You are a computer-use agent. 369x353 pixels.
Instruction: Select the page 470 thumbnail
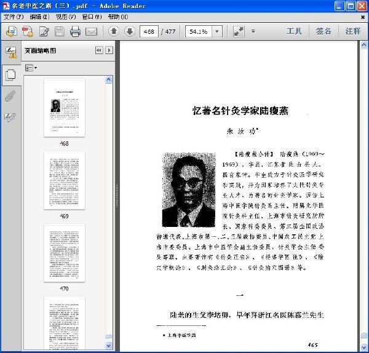coord(64,253)
